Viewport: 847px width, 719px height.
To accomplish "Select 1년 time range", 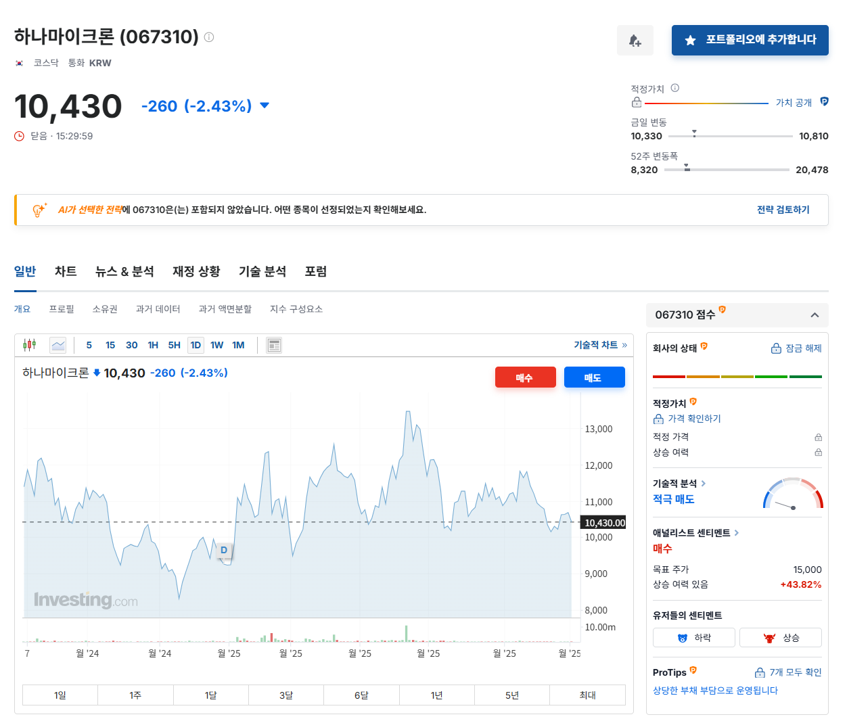I will click(x=437, y=695).
